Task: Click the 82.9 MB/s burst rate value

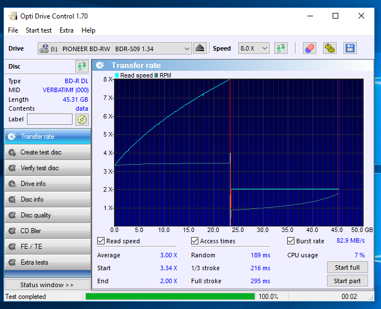Action: click(x=351, y=240)
